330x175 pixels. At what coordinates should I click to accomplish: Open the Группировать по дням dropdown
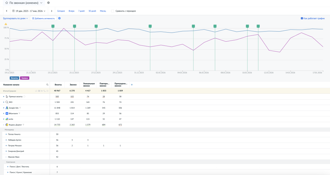click(x=15, y=18)
